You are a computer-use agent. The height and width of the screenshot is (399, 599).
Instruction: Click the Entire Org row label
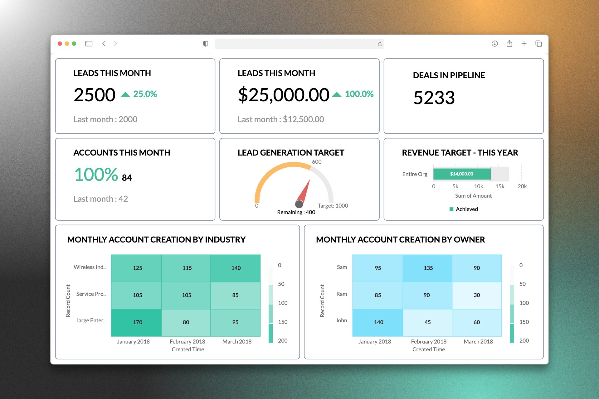coord(415,174)
